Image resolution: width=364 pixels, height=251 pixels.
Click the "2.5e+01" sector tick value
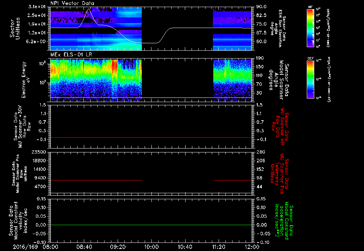pyautogui.click(x=37, y=15)
